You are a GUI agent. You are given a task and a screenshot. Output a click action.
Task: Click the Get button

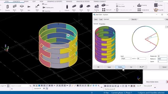[x=131, y=67]
